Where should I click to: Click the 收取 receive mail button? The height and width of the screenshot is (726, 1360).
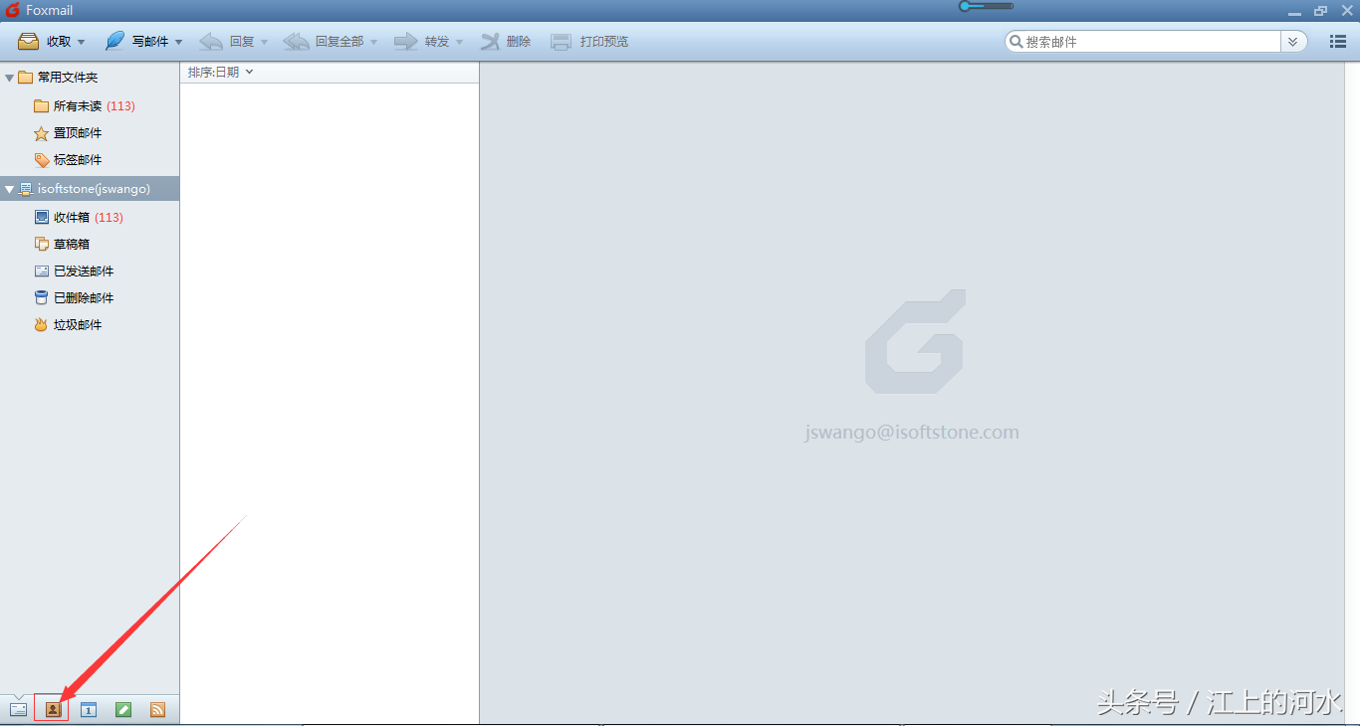coord(45,42)
